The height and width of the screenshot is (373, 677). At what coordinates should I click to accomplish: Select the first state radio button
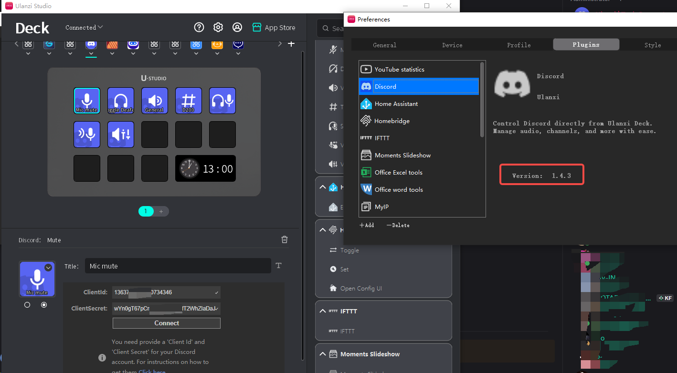click(27, 305)
